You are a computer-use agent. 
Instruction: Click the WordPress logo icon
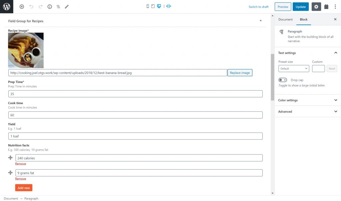(x=7, y=7)
